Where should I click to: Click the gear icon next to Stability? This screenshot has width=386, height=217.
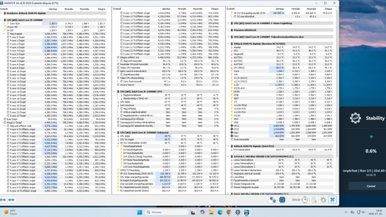(x=355, y=118)
